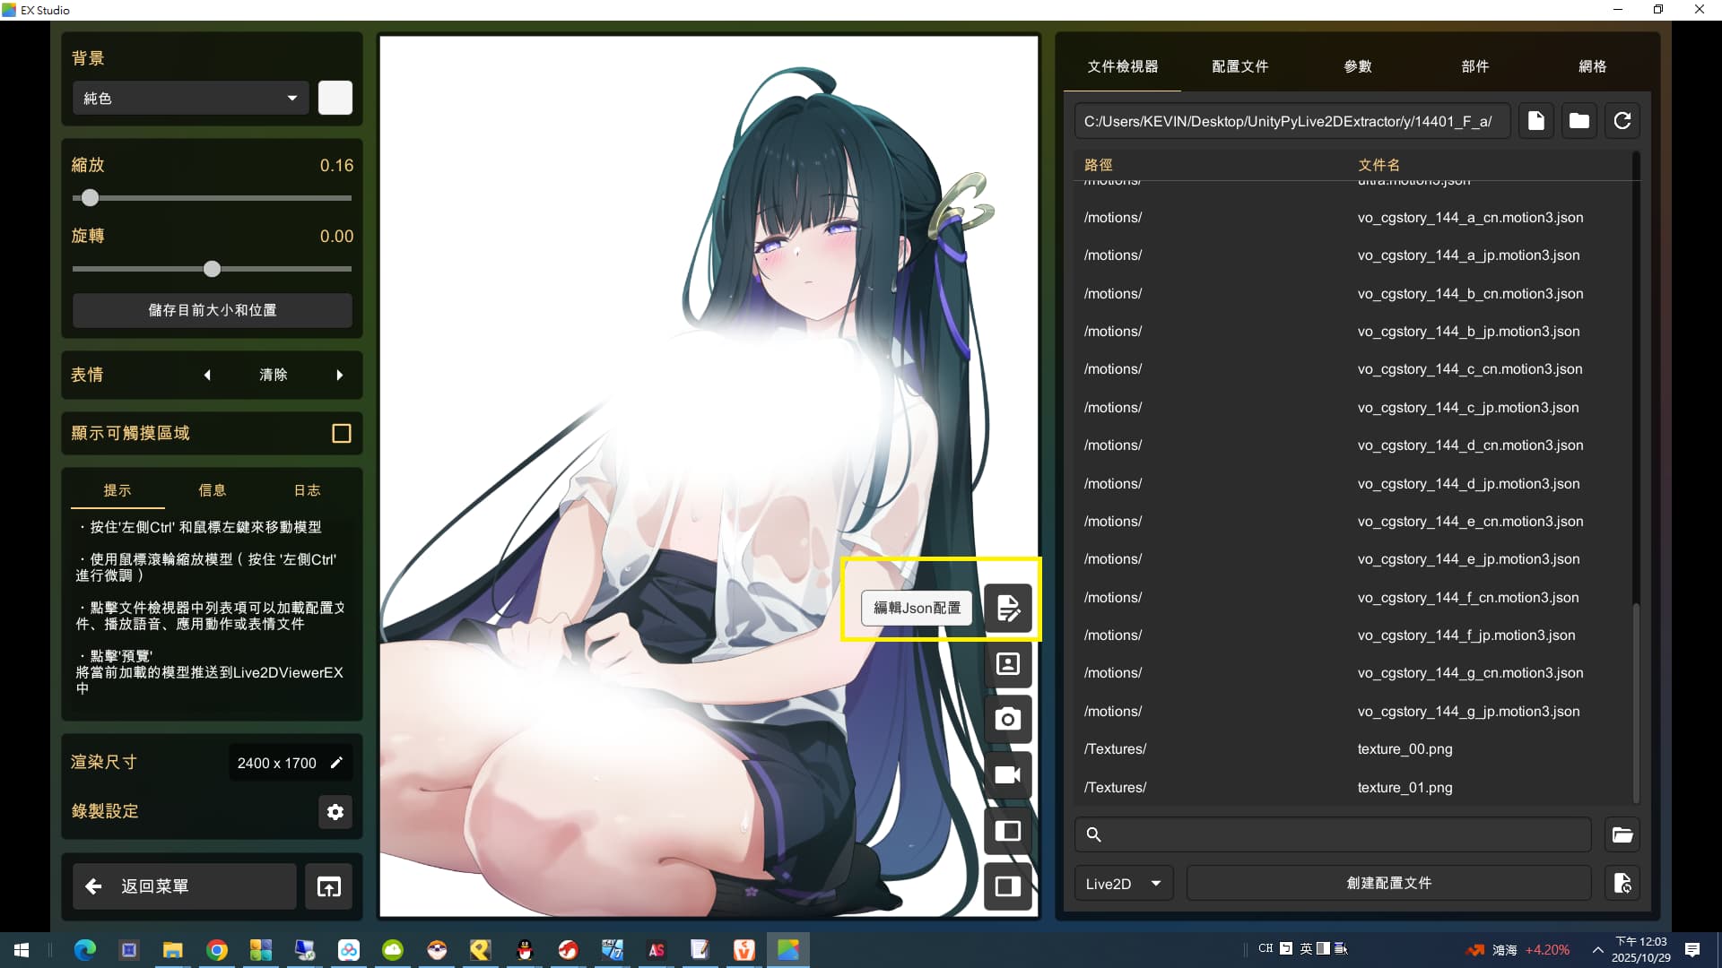Open the 日志 tab
Viewport: 1722px width, 968px height.
pos(307,490)
